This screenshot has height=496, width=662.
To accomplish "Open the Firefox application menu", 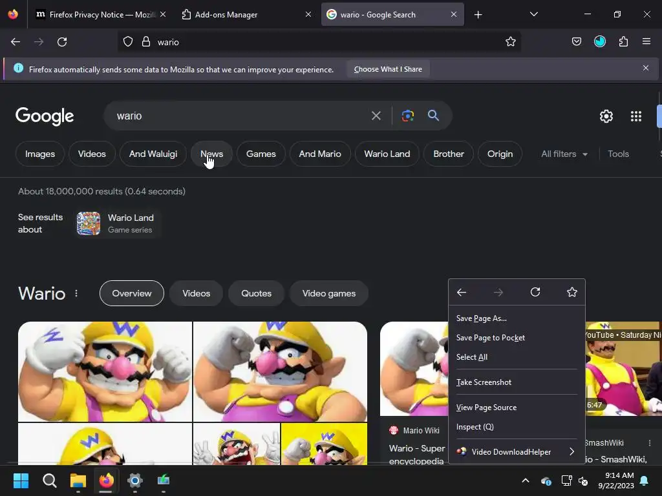I will pos(646,42).
